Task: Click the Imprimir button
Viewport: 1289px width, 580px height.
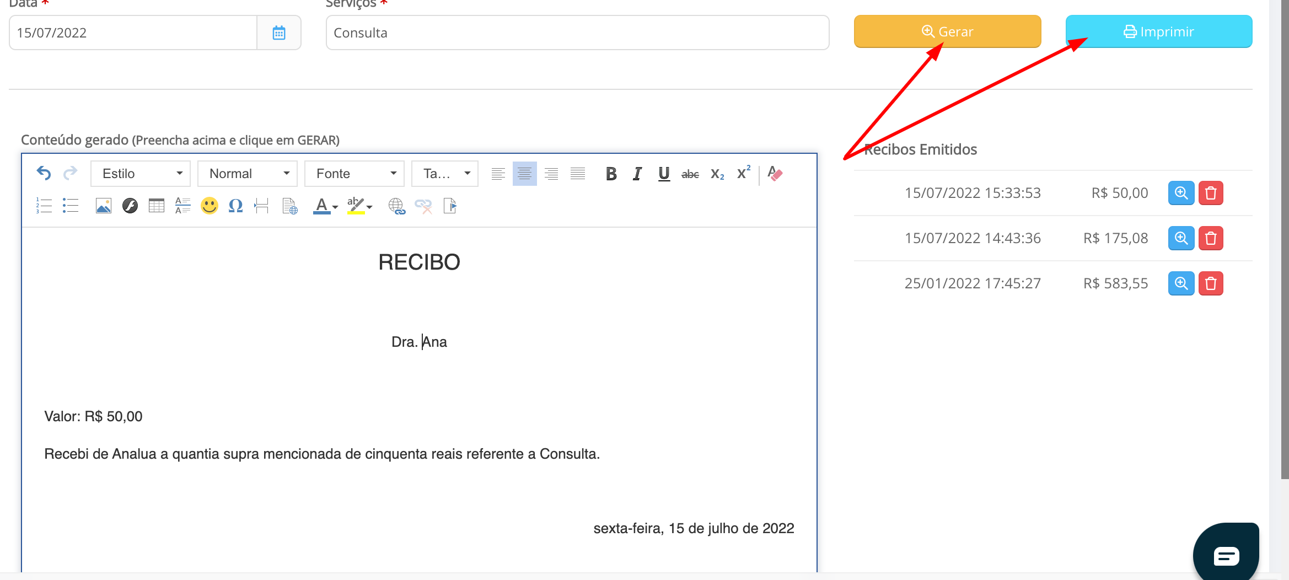Action: pos(1159,31)
